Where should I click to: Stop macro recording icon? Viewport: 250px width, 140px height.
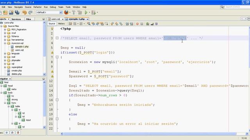coord(142,24)
